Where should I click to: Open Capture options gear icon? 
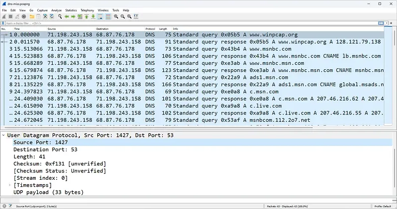click(x=24, y=16)
